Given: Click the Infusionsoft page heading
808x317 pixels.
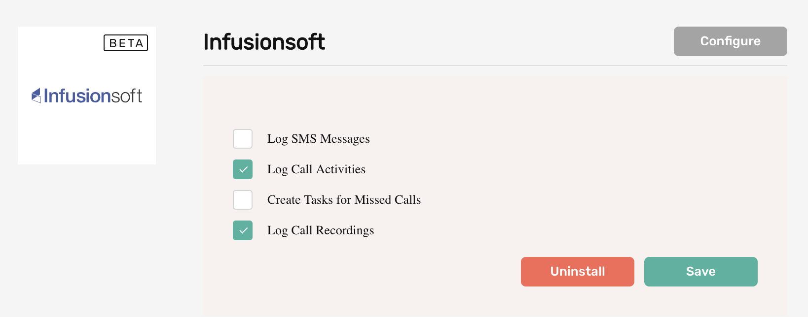Looking at the screenshot, I should point(264,42).
